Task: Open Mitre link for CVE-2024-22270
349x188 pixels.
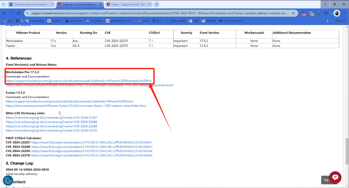Action: click(51, 130)
